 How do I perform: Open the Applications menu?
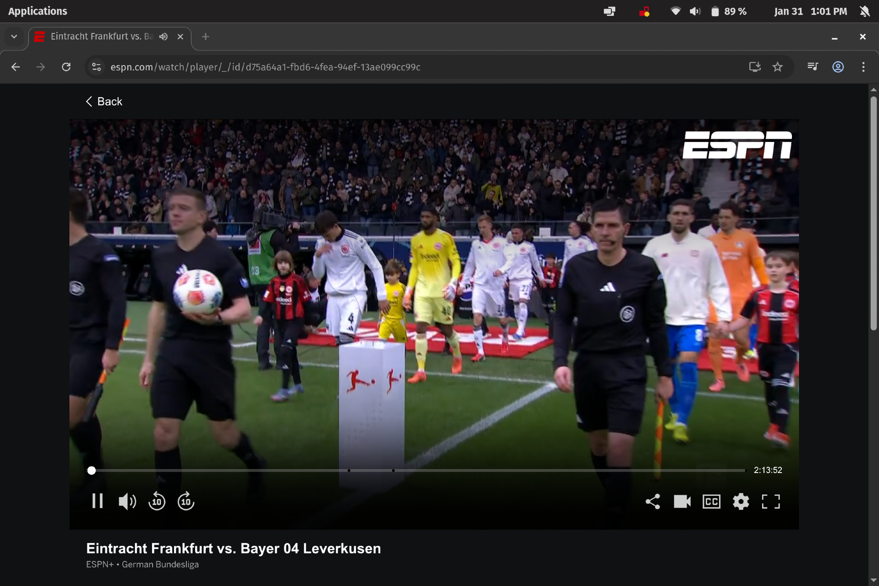(38, 11)
